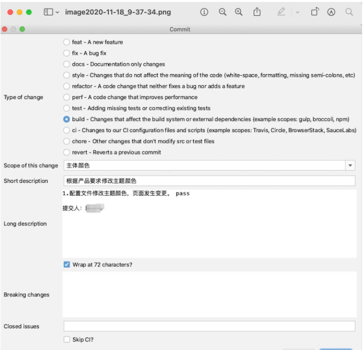Show the Markup toolbar
This screenshot has height=350, width=364.
[x=331, y=12]
